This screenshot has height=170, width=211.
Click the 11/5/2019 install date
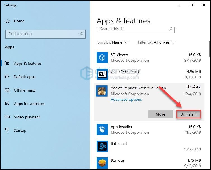(193, 132)
